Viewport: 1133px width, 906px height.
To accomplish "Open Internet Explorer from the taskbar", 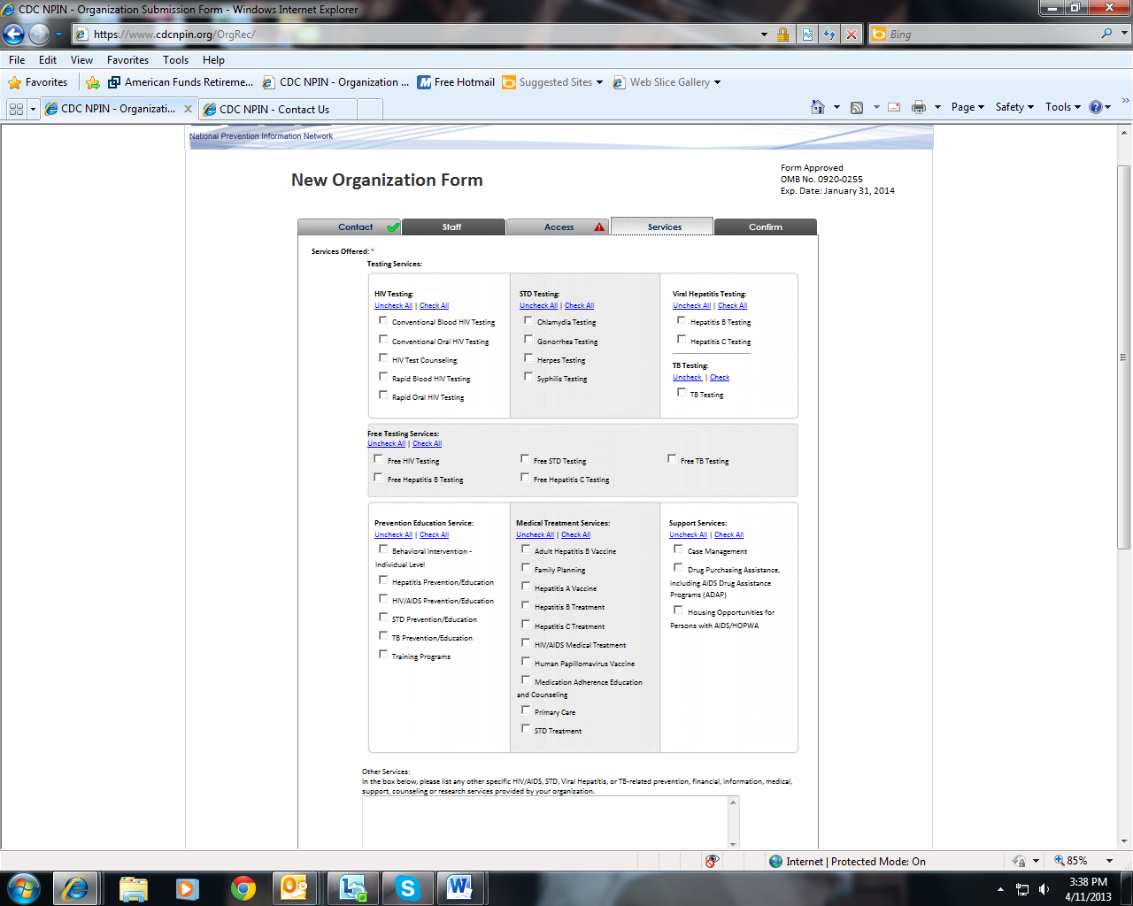I will click(75, 887).
